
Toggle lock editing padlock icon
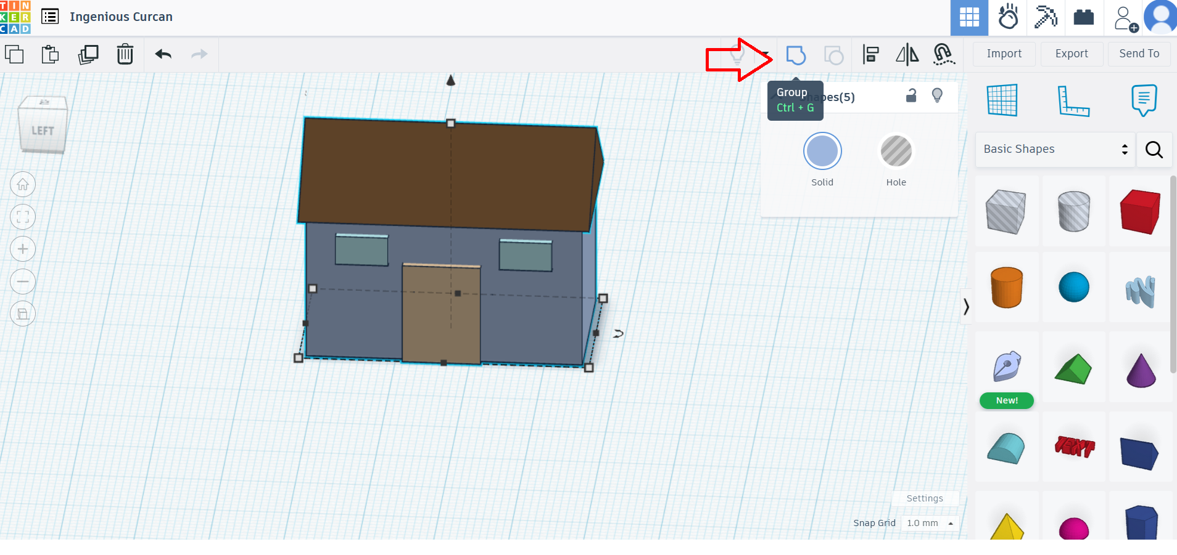pos(911,95)
